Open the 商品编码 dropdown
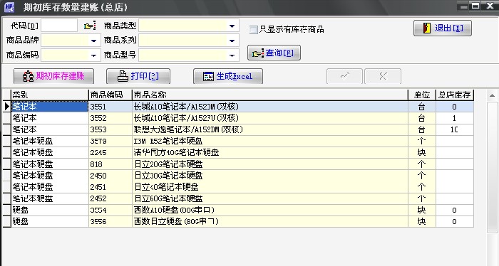The image size is (499, 266). pyautogui.click(x=93, y=55)
